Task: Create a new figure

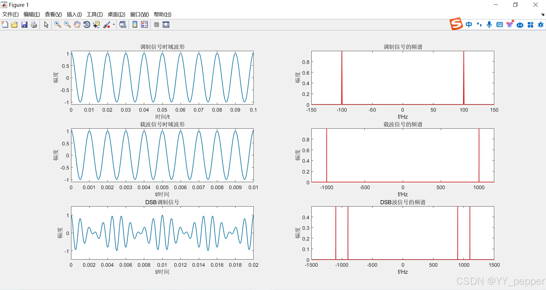Action: pyautogui.click(x=5, y=25)
